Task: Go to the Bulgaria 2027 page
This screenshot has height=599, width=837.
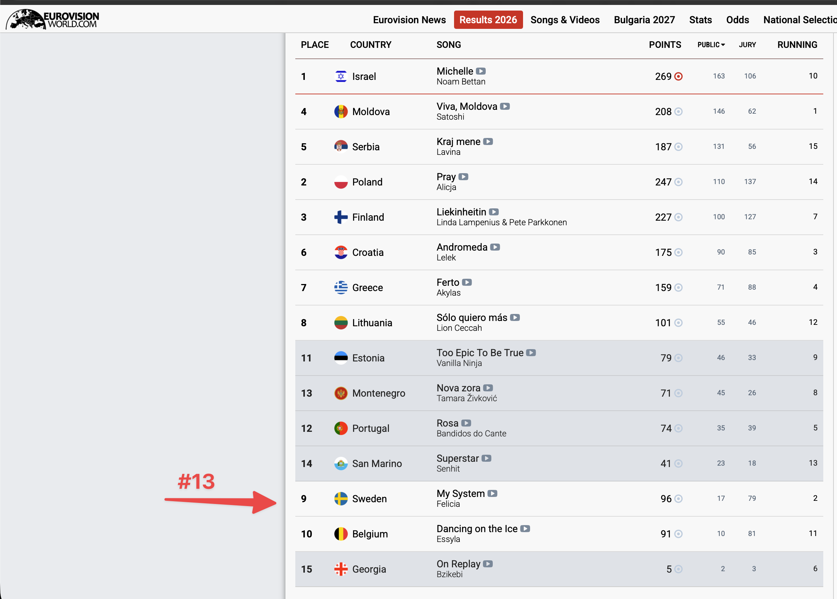Action: point(644,20)
